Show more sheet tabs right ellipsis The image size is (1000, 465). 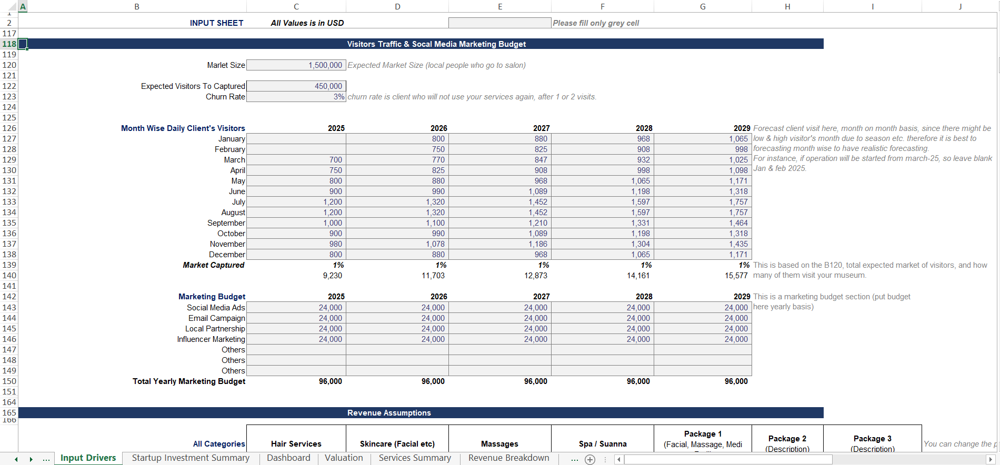574,459
